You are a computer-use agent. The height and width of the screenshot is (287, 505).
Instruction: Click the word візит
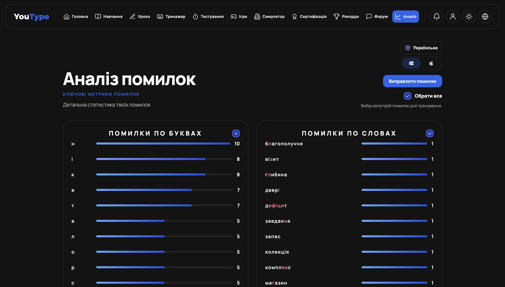pyautogui.click(x=272, y=159)
